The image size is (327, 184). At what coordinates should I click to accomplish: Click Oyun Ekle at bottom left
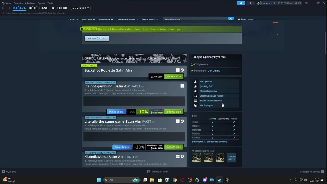(x=11, y=172)
